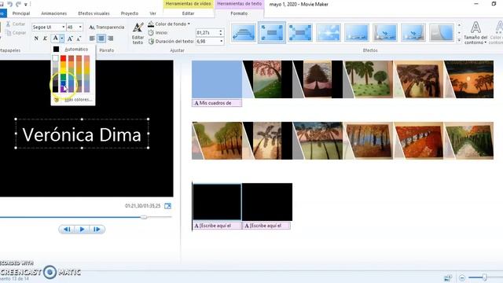Screen dimensions: 503x283
Task: Pick the white color swatch
Action: point(56,58)
